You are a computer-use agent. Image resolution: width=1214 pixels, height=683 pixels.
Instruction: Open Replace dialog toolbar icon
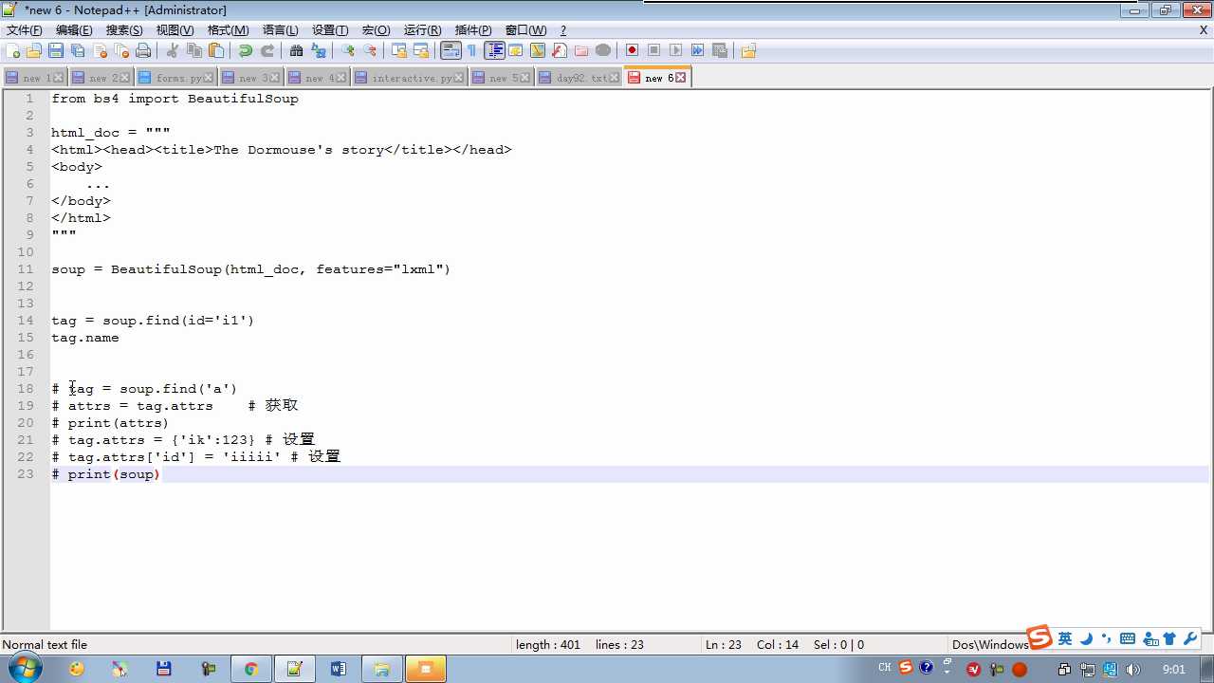click(x=319, y=50)
